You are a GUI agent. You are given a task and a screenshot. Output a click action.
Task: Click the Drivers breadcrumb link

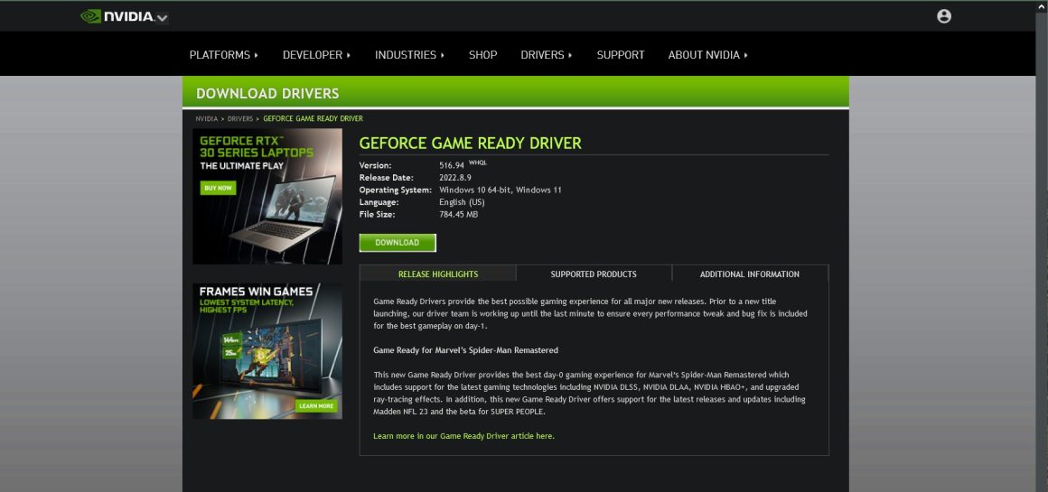pyautogui.click(x=240, y=119)
